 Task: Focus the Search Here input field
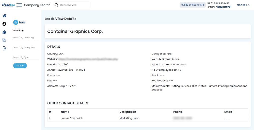click(74, 5)
